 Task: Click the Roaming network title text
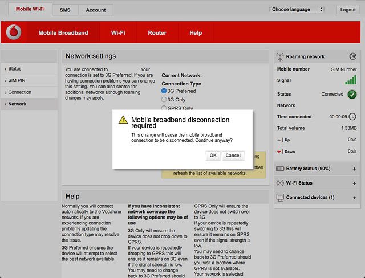305,56
